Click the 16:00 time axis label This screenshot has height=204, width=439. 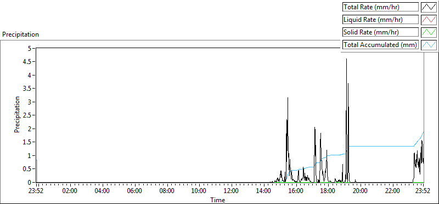(x=296, y=191)
